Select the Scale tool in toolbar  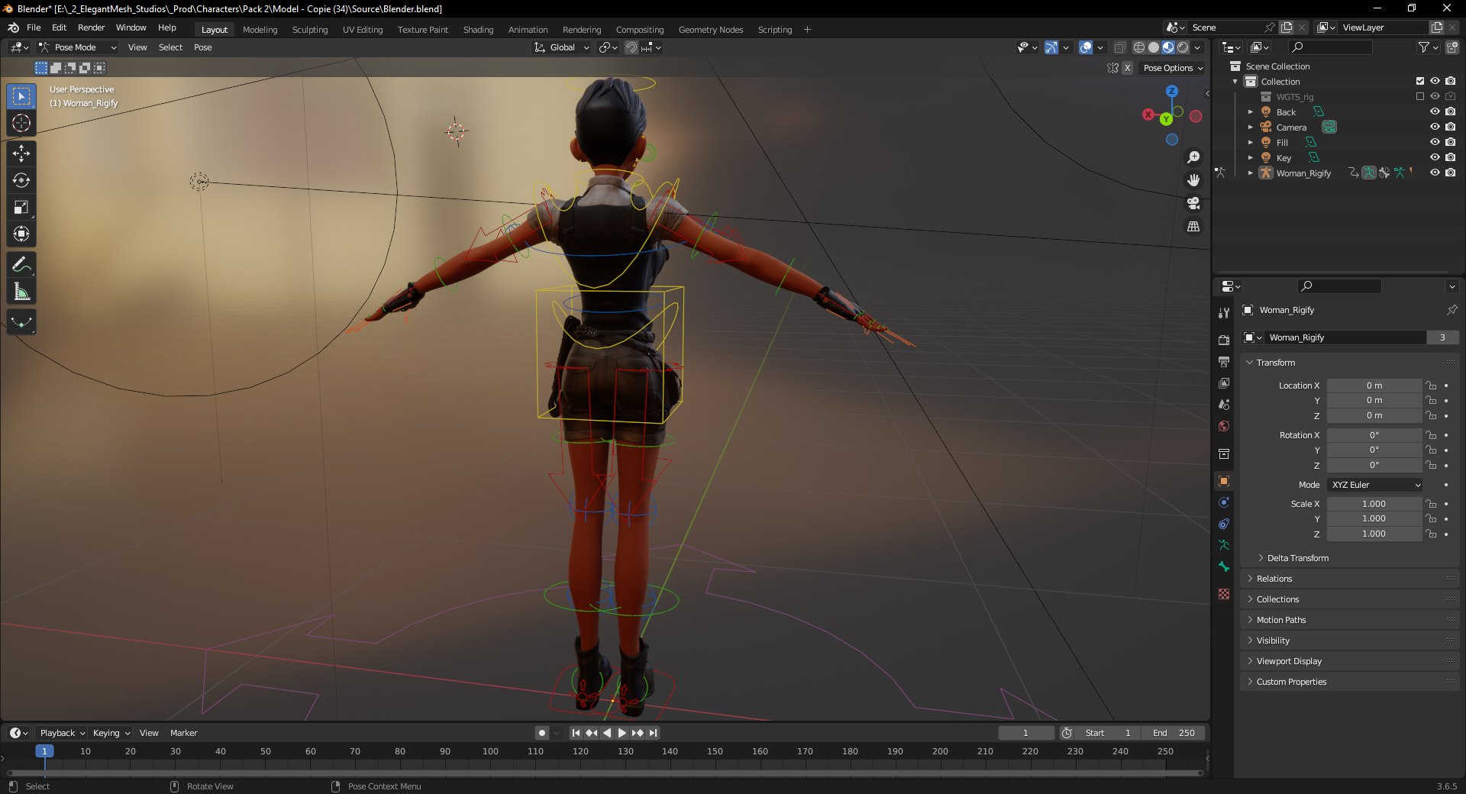tap(21, 207)
